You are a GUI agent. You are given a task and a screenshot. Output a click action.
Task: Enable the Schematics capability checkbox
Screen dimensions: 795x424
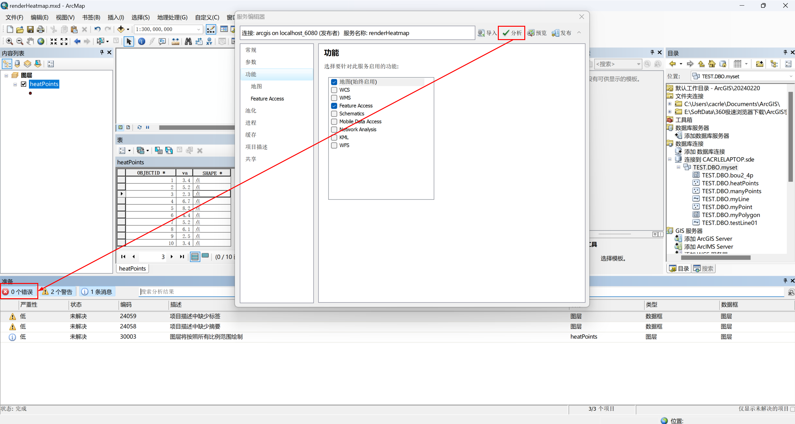click(x=334, y=114)
